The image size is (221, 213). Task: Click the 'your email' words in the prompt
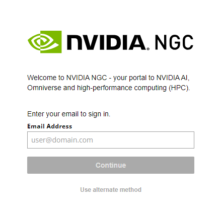coord(62,114)
